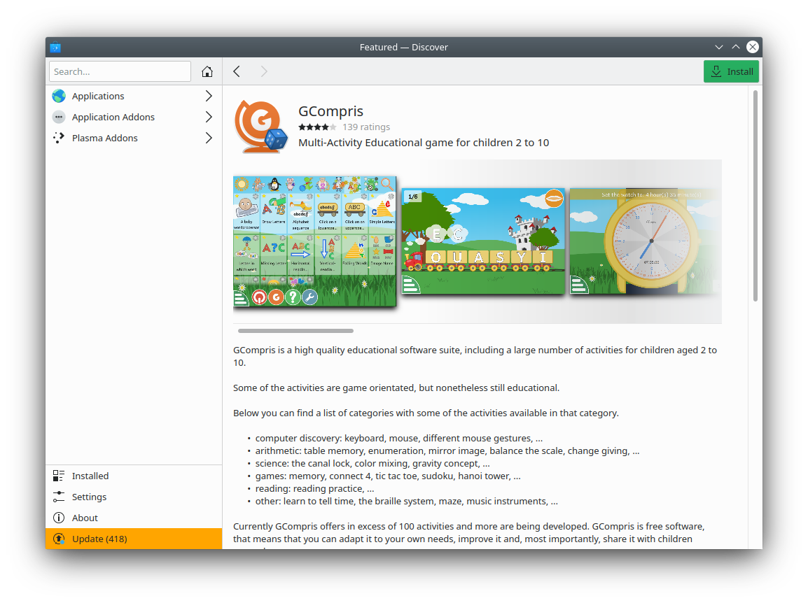Click the Settings sliders icon
808x603 pixels.
tap(59, 497)
